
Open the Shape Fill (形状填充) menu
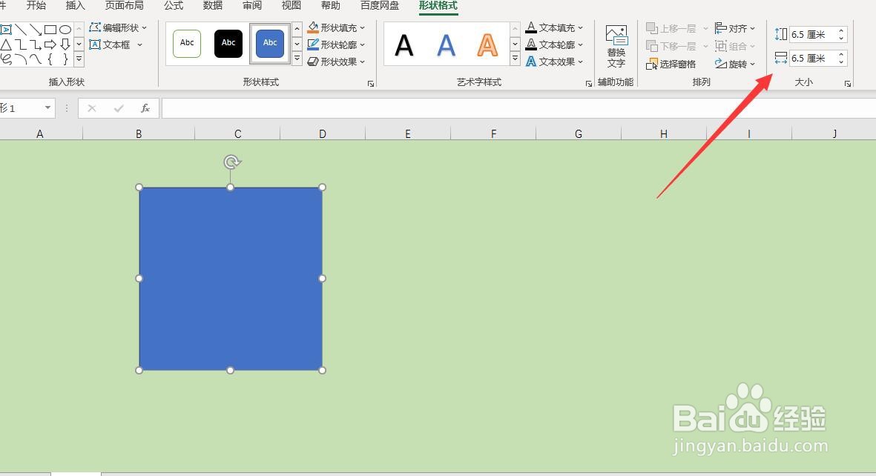click(x=335, y=27)
